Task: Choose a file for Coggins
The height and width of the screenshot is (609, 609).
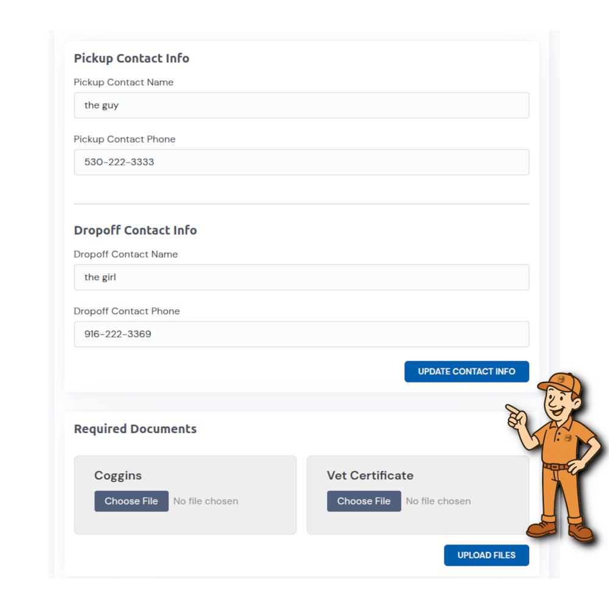Action: coord(132,501)
